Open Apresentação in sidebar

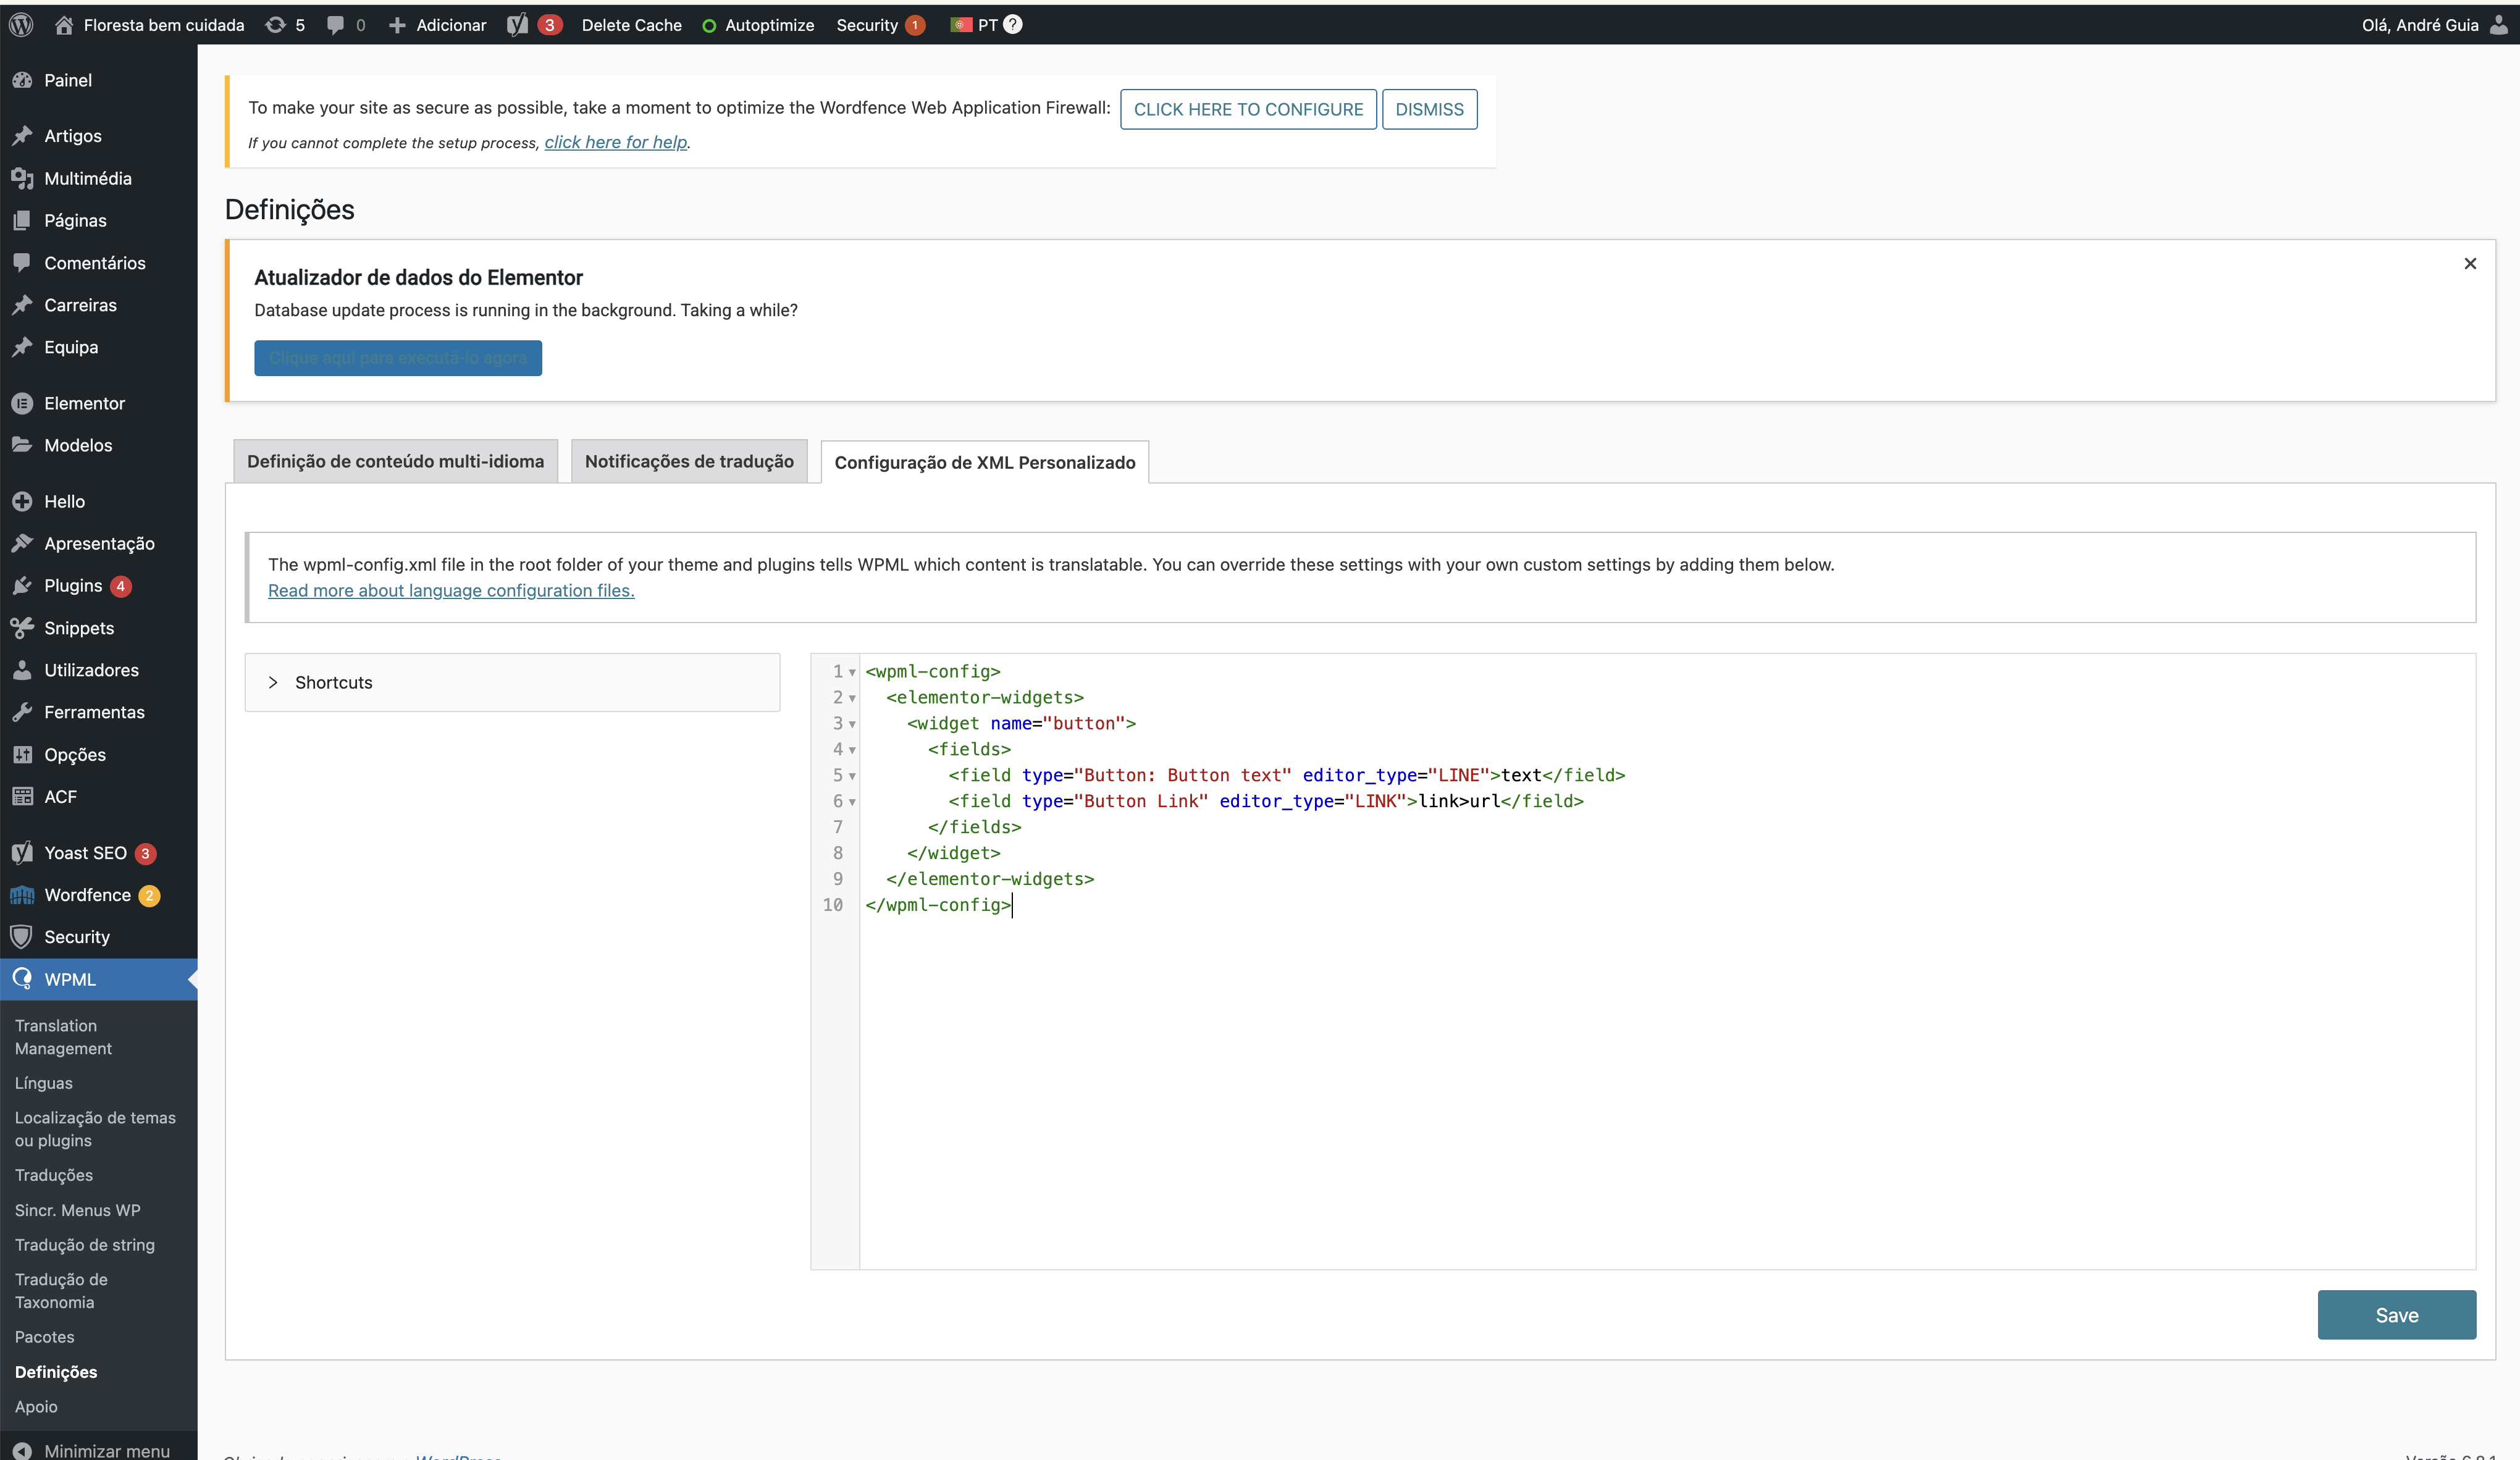click(99, 543)
